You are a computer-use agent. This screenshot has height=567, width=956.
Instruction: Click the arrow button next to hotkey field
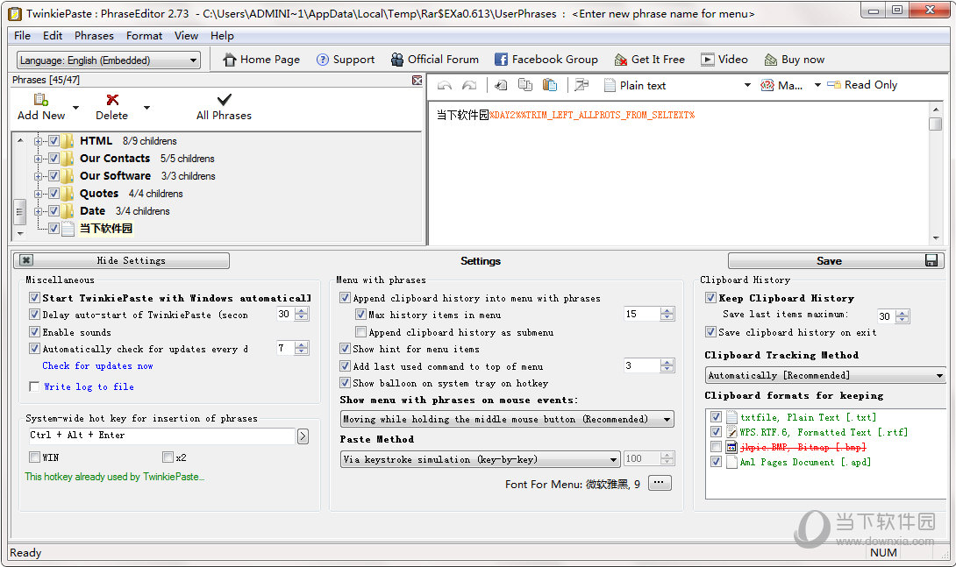pos(303,436)
